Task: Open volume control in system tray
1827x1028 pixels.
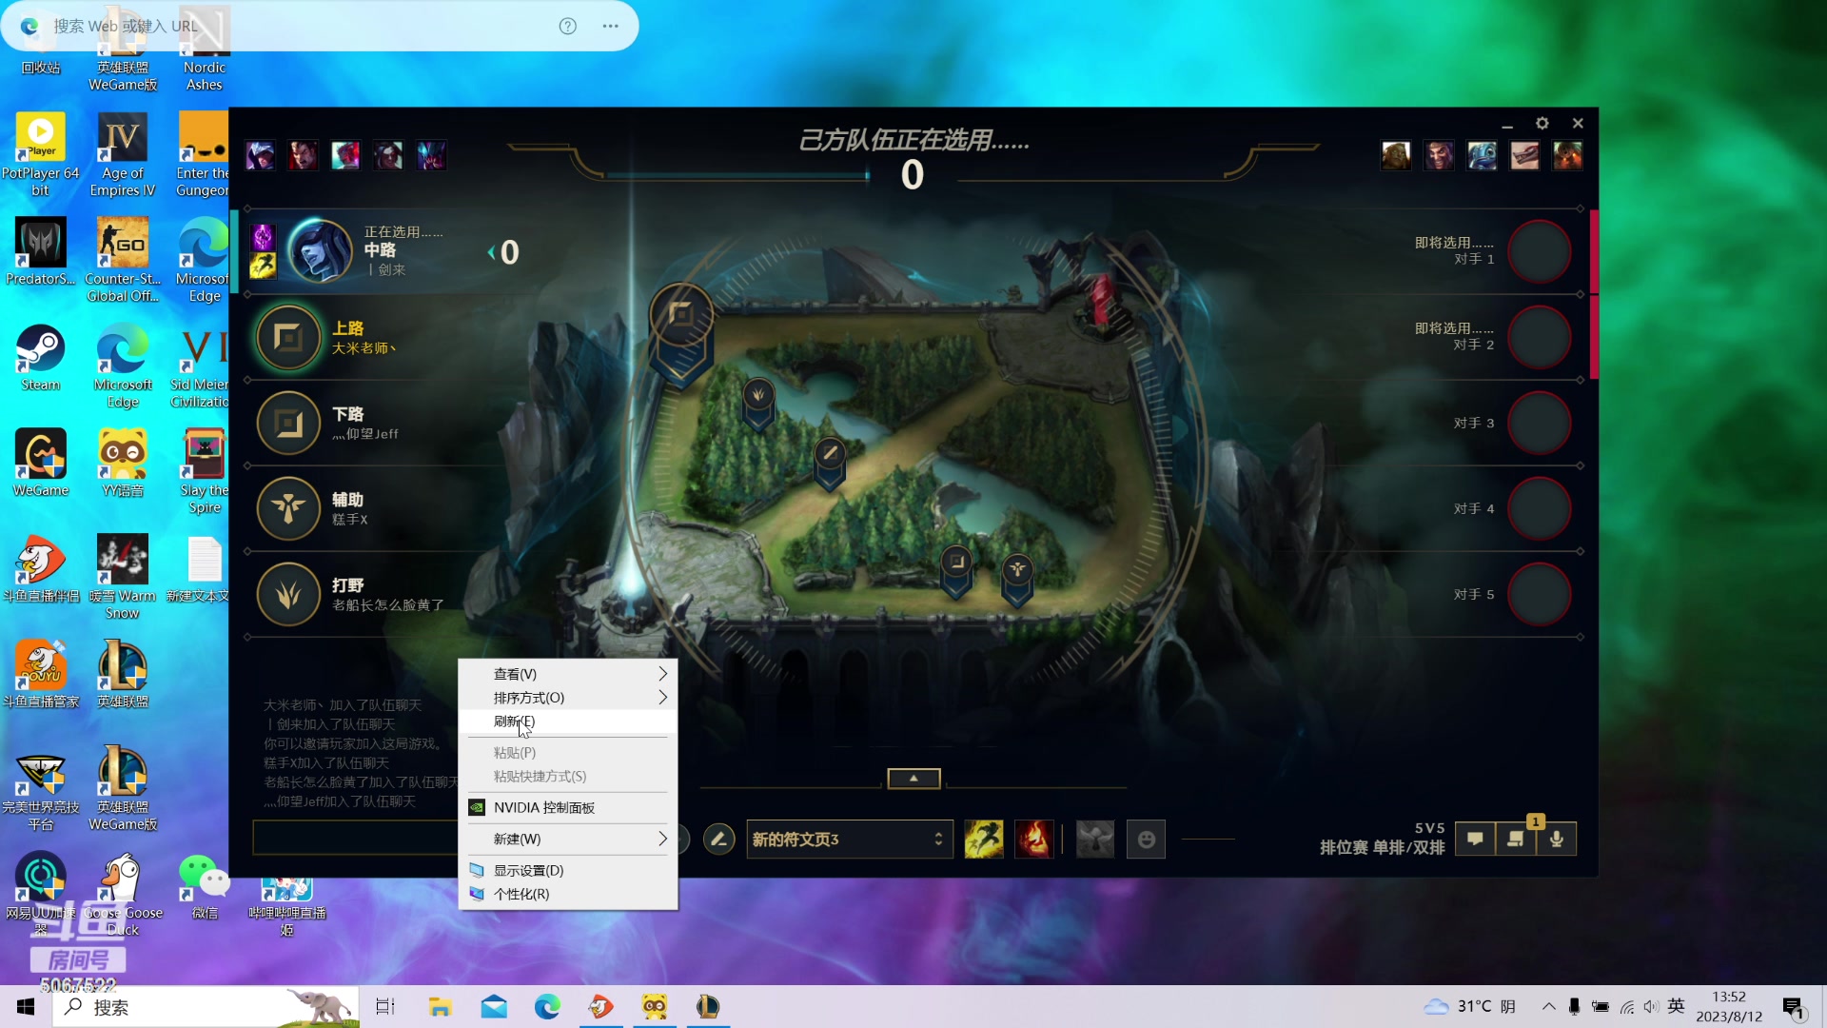Action: 1651,1007
